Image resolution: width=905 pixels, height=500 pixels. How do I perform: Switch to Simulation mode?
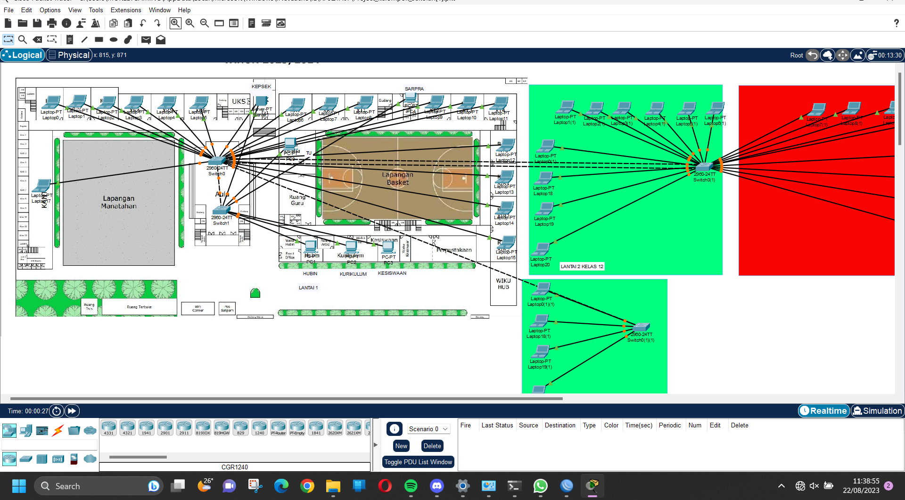point(877,411)
